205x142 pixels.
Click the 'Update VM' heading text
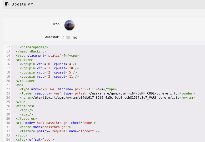click(22, 4)
